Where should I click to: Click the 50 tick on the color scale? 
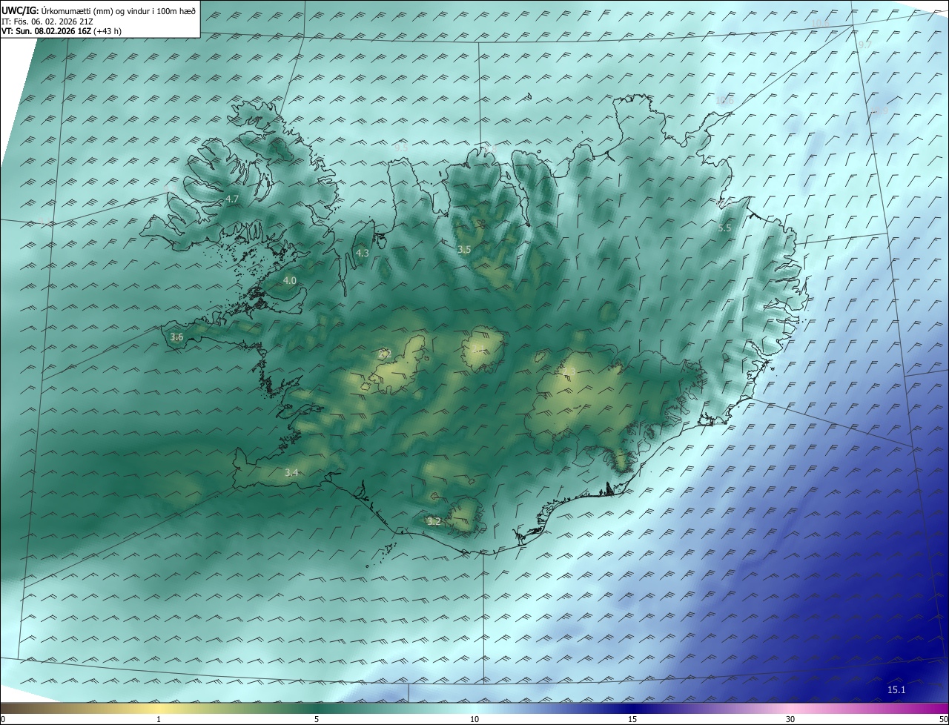(x=943, y=719)
